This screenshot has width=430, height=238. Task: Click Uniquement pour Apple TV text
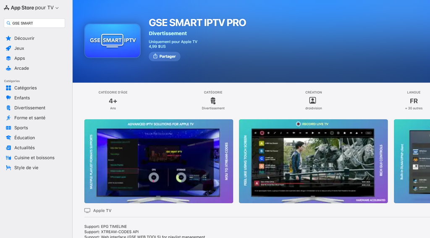173,42
